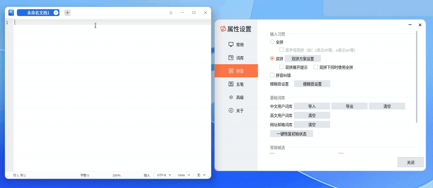This screenshot has width=433, height=188.
Task: Open the Unix line ending dropdown
Action: [x=184, y=175]
